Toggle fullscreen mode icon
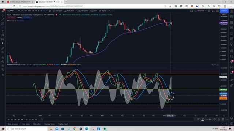This screenshot has width=234, height=131. point(213,11)
